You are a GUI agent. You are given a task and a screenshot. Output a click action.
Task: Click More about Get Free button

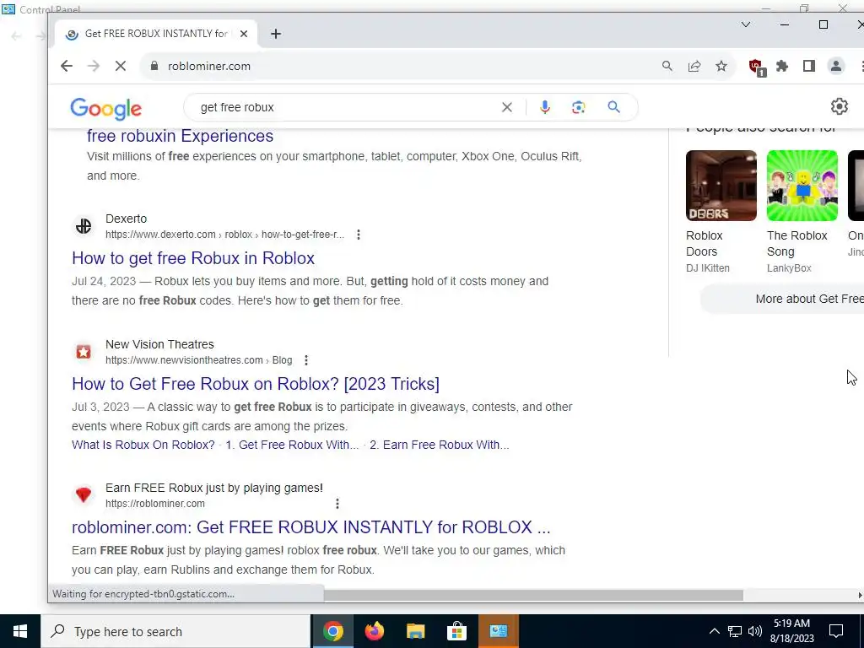coord(782,299)
